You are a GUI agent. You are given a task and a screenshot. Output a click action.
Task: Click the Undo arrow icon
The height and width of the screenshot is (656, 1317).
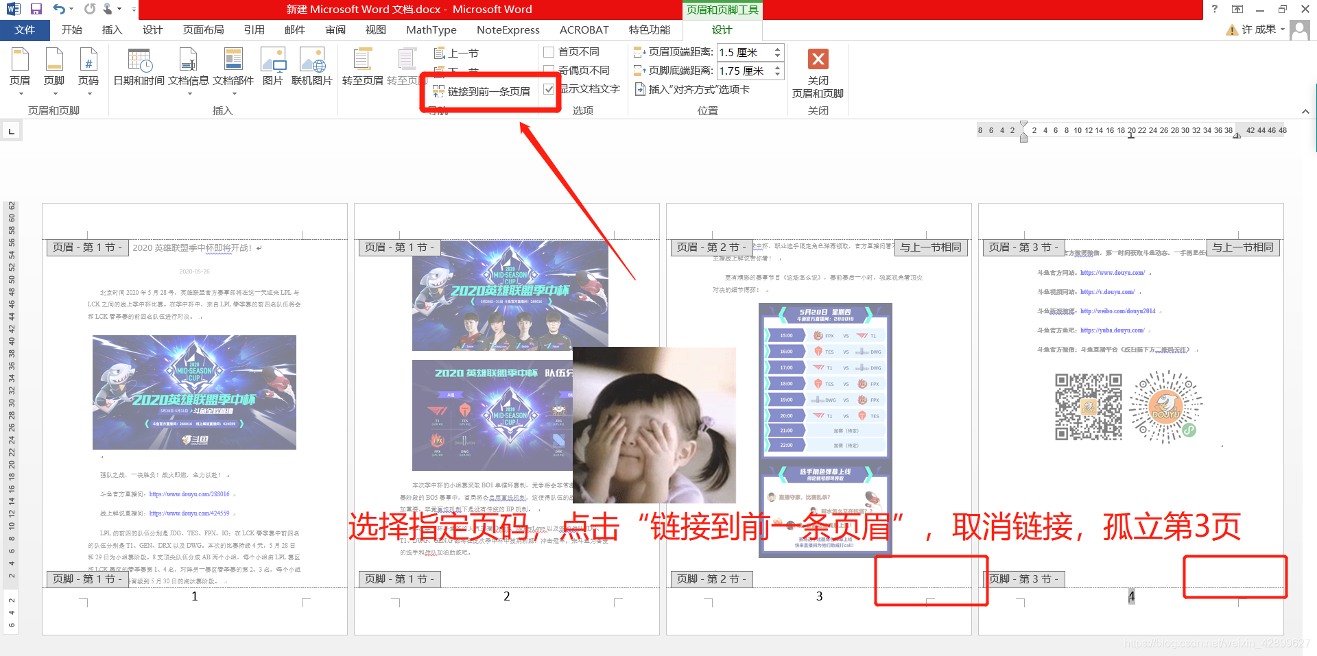coord(59,9)
